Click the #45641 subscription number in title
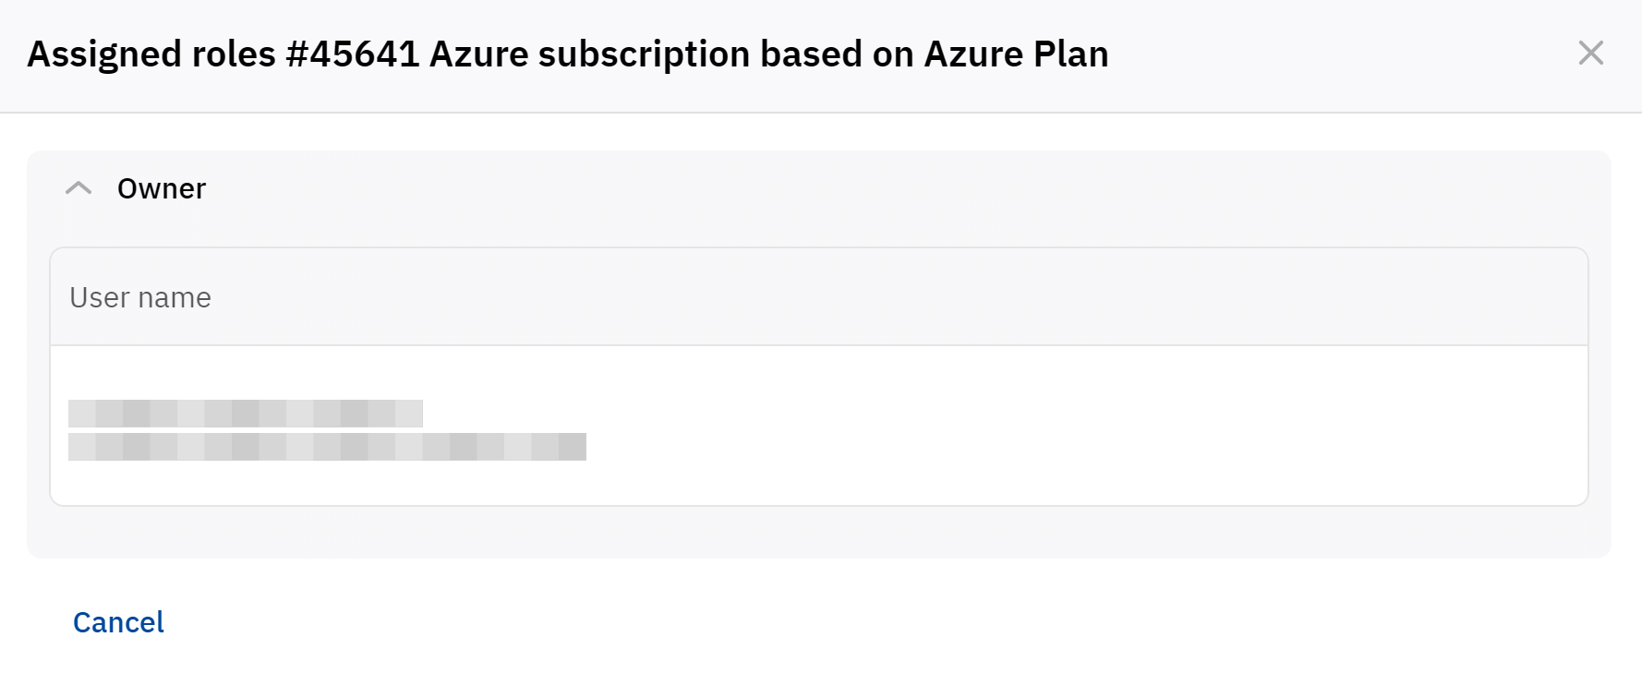This screenshot has width=1642, height=697. coord(353,54)
